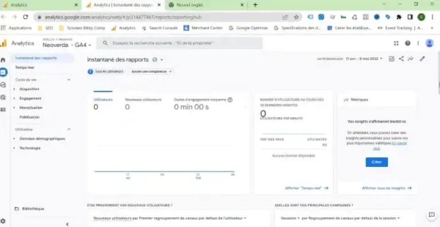Open the Neoverda - GA4 property selector

tap(67, 45)
